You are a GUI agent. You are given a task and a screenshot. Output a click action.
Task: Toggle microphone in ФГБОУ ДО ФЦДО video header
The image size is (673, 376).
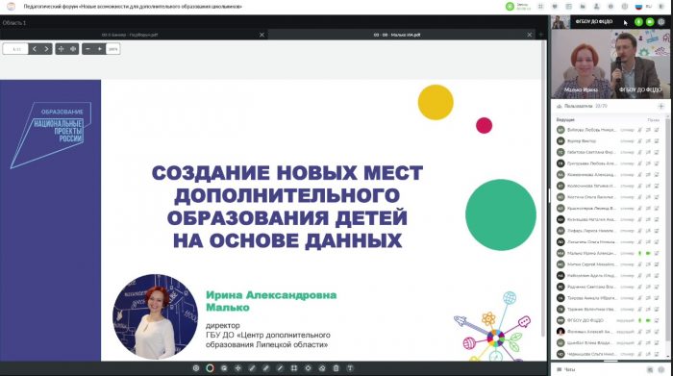pos(638,22)
